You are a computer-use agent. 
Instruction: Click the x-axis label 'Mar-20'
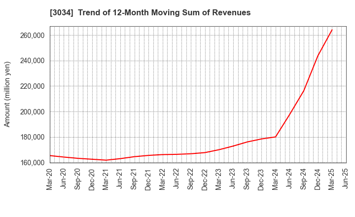point(49,180)
